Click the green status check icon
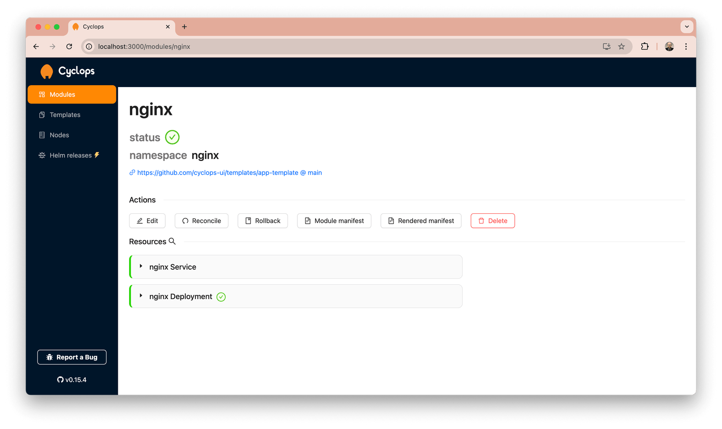 (172, 137)
